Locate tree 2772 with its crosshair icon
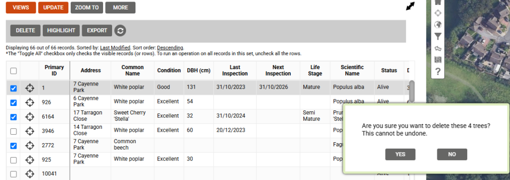Image resolution: width=510 pixels, height=180 pixels. tap(29, 146)
